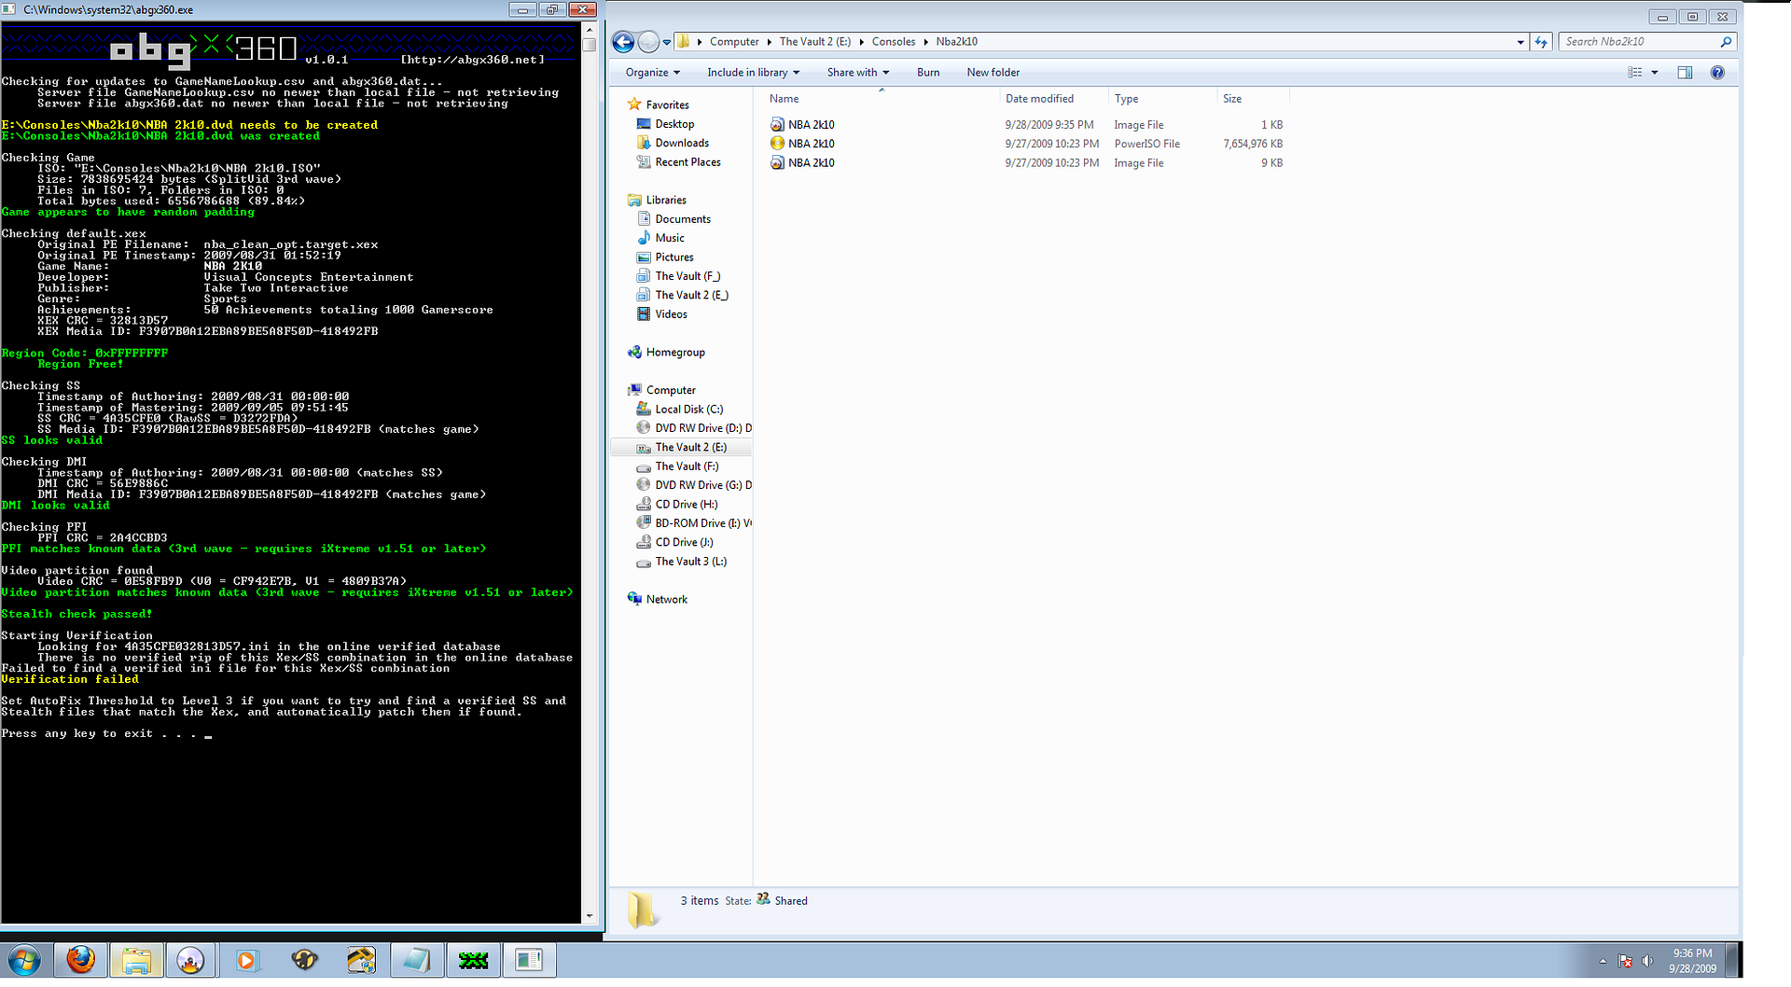Toggle the preview pane
The width and height of the screenshot is (1791, 987).
[x=1685, y=73]
